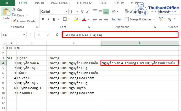
Task: Decrease font size with small A
Action: coord(87,12)
